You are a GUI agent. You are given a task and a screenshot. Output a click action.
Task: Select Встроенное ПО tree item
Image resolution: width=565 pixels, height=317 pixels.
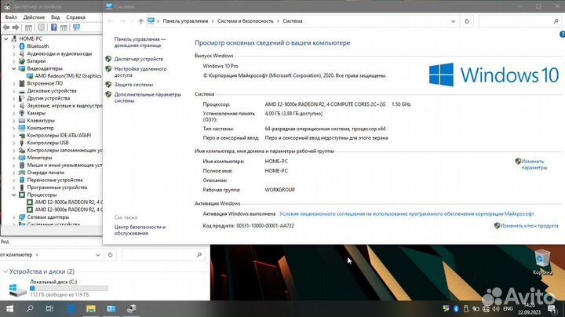pos(45,83)
